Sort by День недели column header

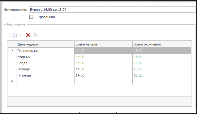pyautogui.click(x=45, y=44)
